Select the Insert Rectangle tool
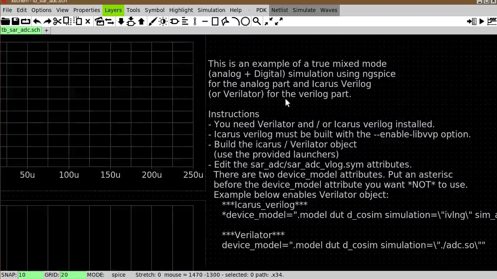Screen dimensions: 497x279 tap(215, 21)
